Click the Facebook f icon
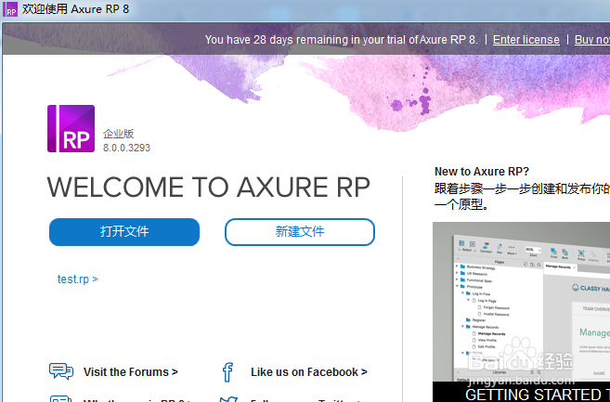The height and width of the screenshot is (402, 610). click(227, 372)
